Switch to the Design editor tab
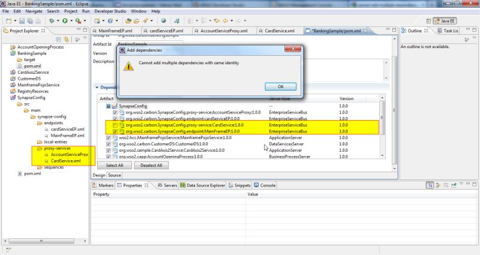 point(99,175)
